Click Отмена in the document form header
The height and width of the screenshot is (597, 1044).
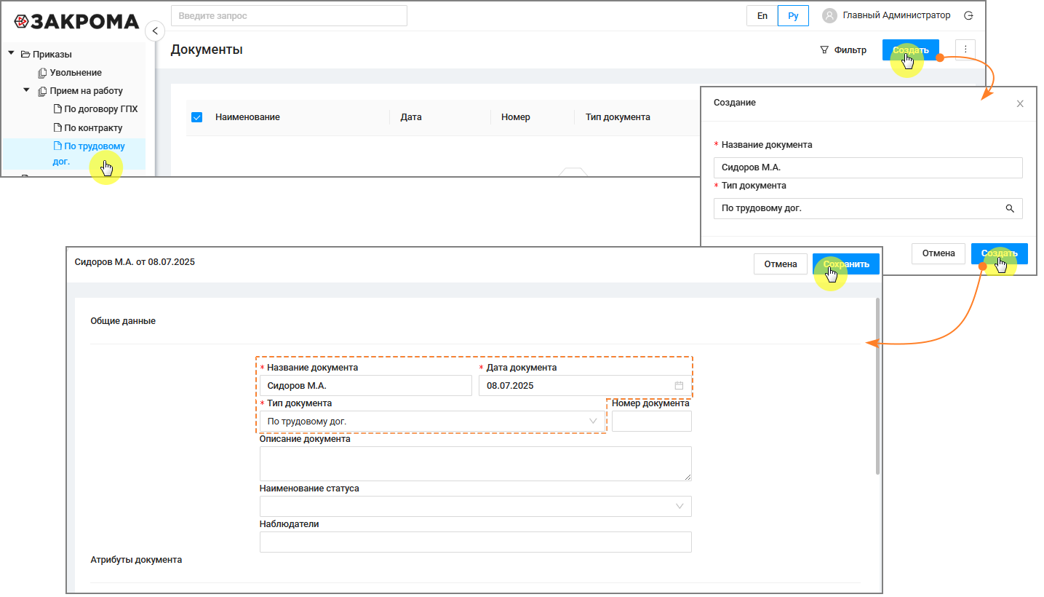[x=781, y=264]
